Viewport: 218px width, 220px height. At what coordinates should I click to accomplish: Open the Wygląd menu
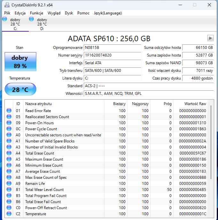(x=54, y=13)
